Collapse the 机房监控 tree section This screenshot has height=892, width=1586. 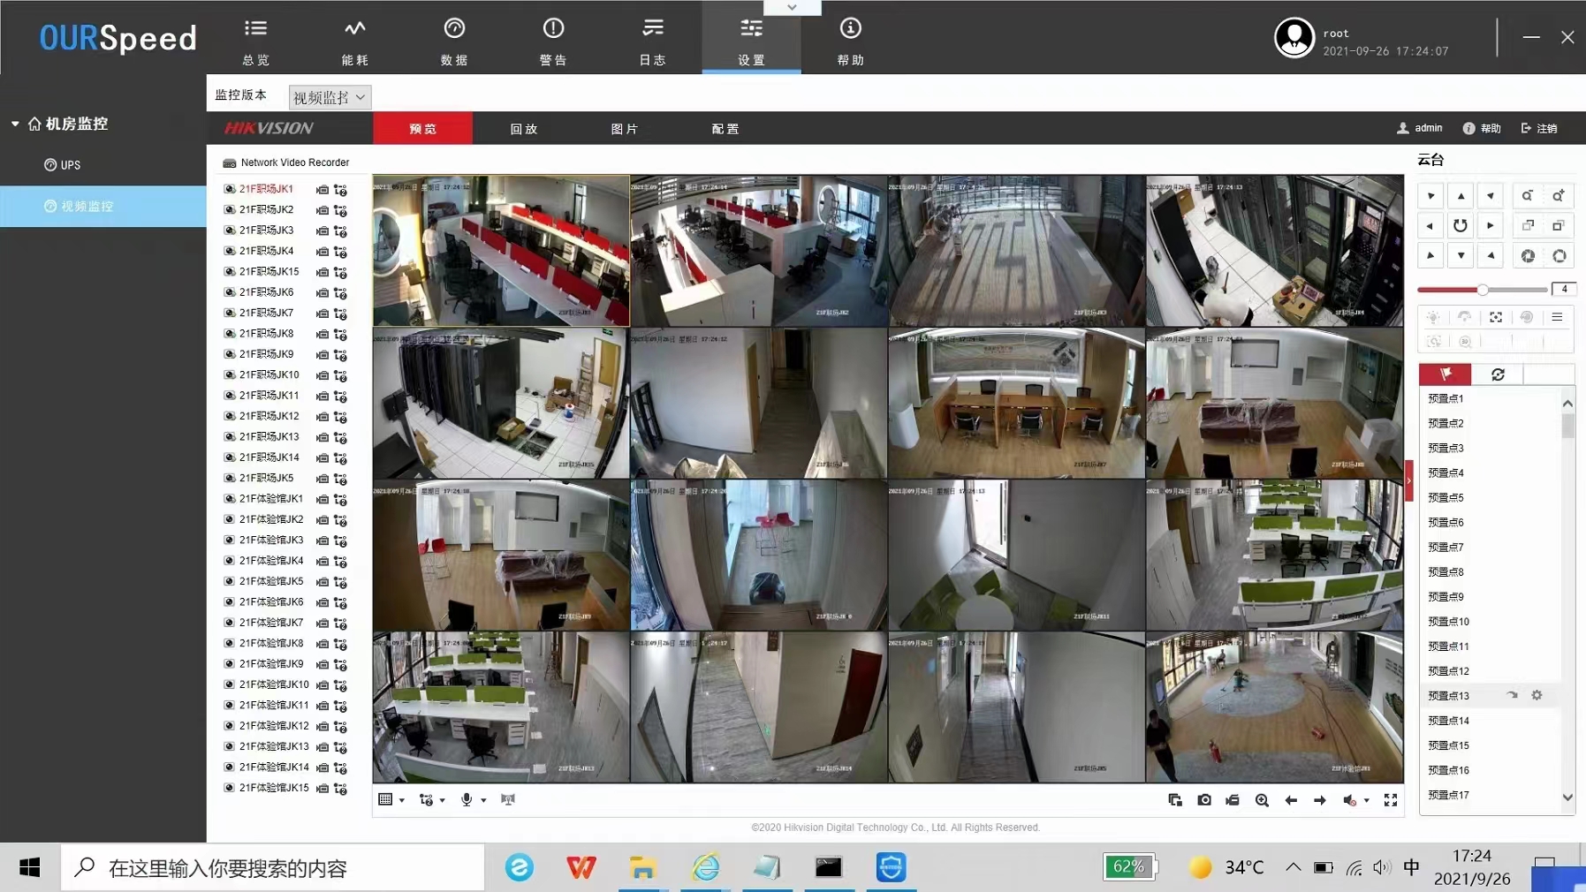pos(15,125)
